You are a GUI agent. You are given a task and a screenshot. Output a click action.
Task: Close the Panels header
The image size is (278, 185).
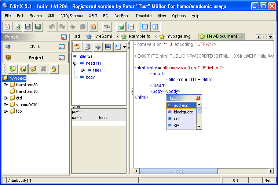tap(64, 37)
